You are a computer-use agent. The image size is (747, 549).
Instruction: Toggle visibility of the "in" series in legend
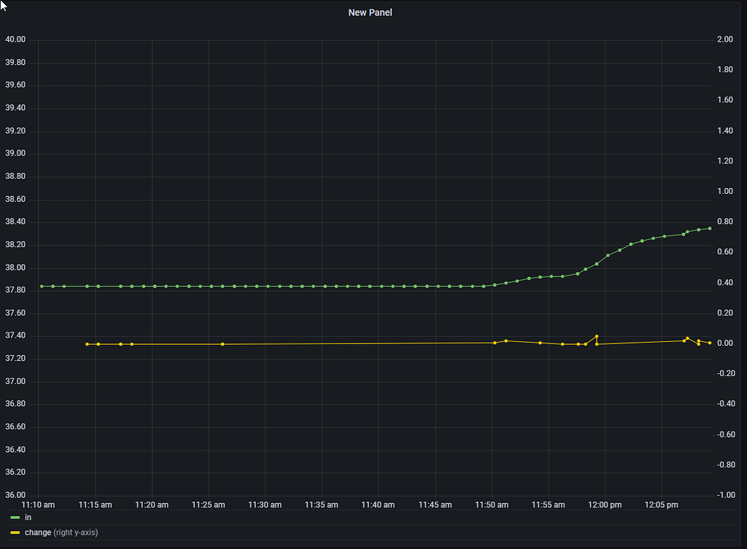[x=28, y=517]
